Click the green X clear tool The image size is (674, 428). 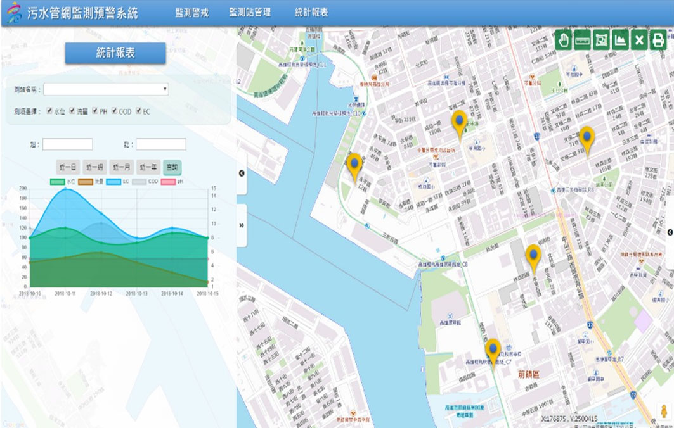pos(640,40)
